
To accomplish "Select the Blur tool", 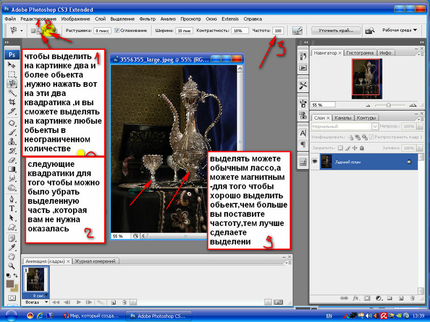I will pos(11,179).
